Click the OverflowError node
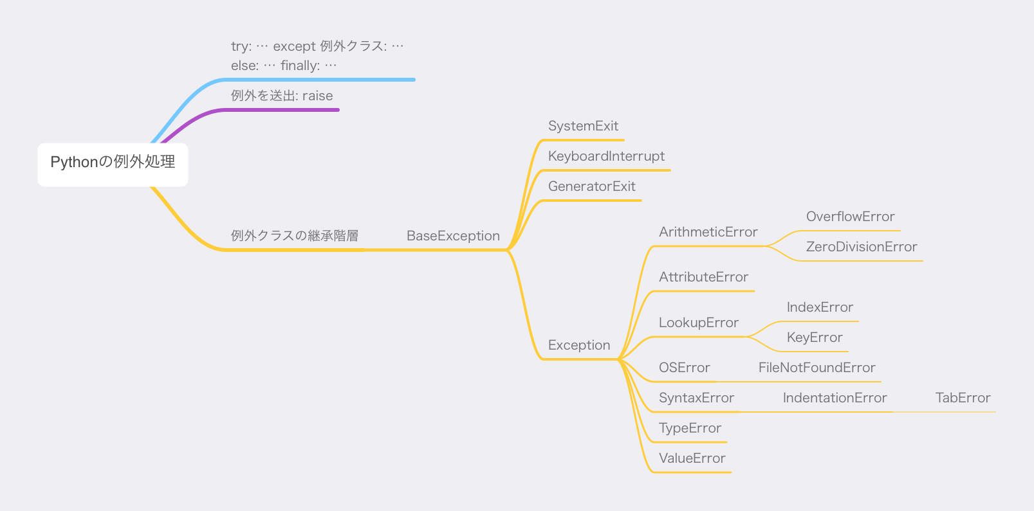The width and height of the screenshot is (1034, 511). click(x=850, y=217)
